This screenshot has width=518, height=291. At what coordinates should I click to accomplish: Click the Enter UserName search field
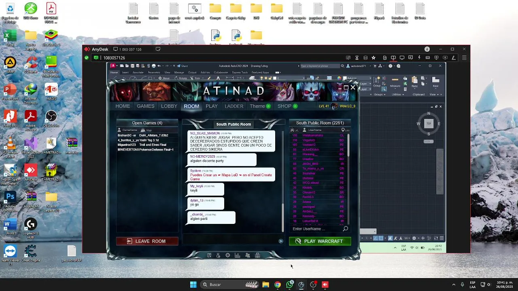click(x=316, y=229)
